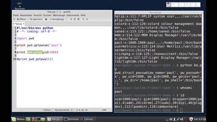Launch terminal from the panel launcher icon
The image size is (217, 122).
tap(38, 119)
